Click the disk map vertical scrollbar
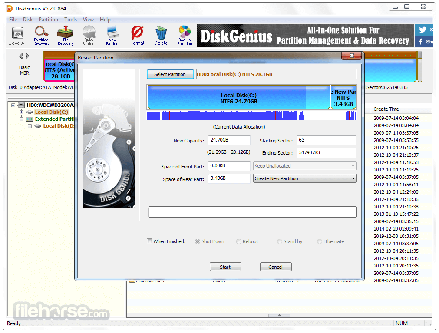439x333 pixels. [x=420, y=66]
